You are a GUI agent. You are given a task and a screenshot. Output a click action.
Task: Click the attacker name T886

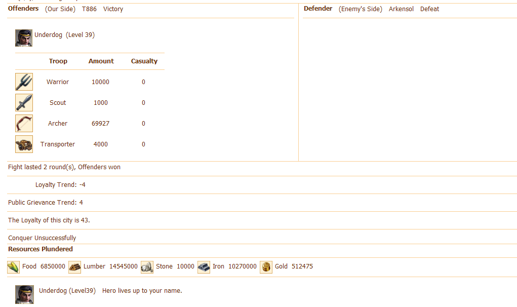[x=89, y=9]
